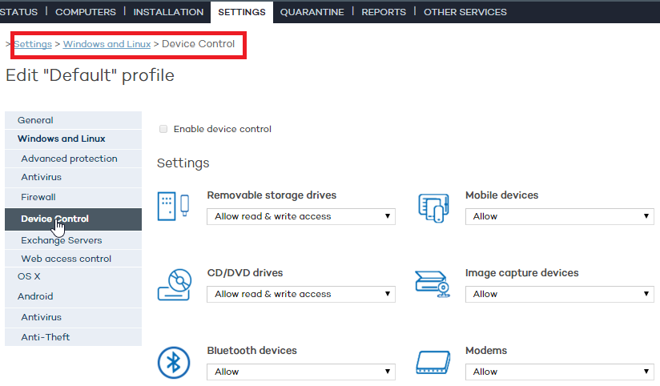Switch to the Quarantine tab

[x=312, y=12]
